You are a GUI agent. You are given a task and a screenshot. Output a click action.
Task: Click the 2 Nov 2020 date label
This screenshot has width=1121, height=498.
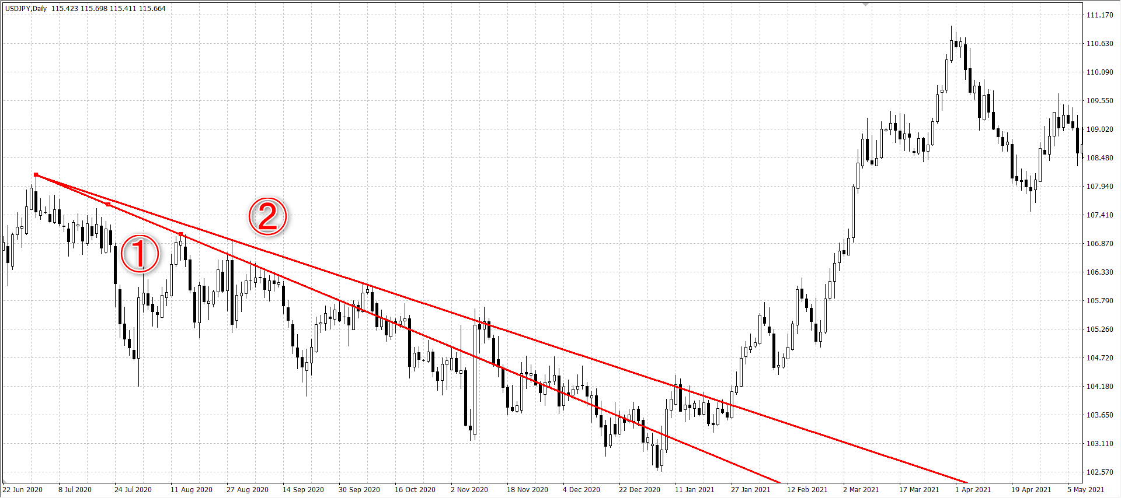tap(470, 490)
